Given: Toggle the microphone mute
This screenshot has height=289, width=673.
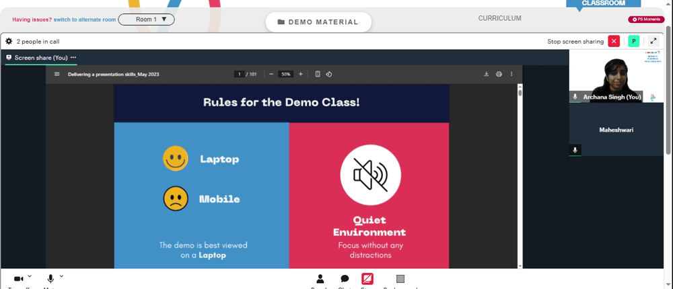Looking at the screenshot, I should 50,279.
